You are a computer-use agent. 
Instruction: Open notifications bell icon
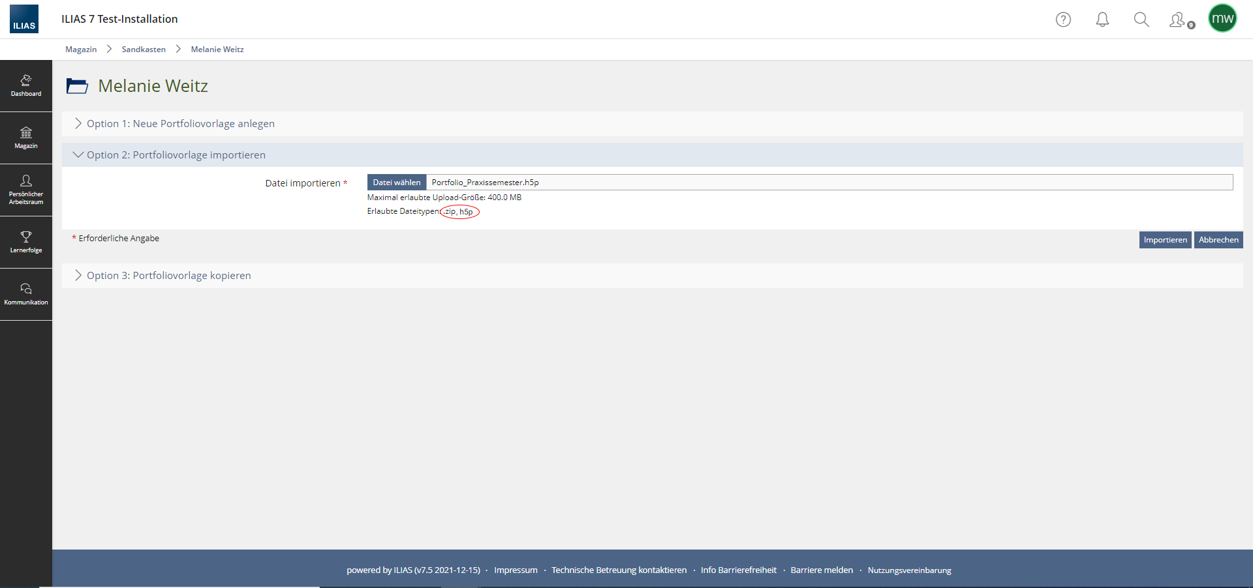coord(1102,20)
